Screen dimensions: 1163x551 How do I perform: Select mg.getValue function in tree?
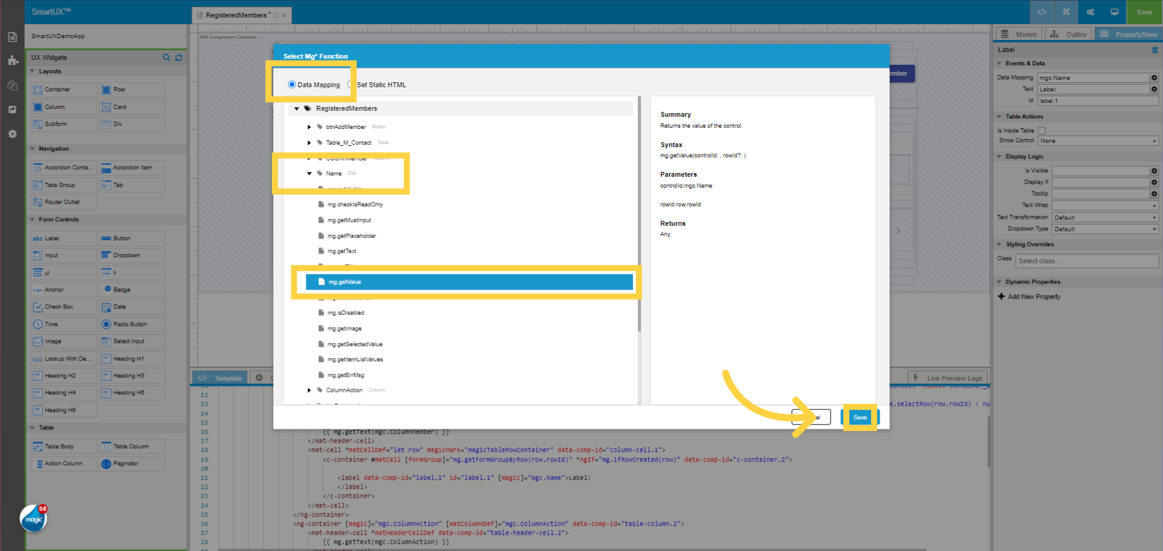point(469,282)
